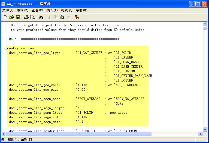The image size is (209, 143).
Task: Click the 'to your preferred values' comment line
Action: (75, 30)
